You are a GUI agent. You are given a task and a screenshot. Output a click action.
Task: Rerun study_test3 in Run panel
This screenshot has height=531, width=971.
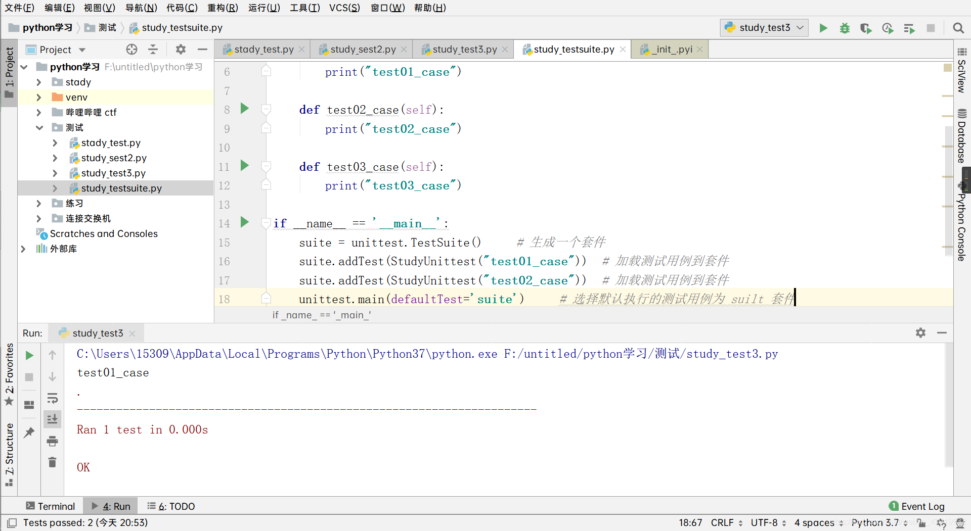(29, 355)
